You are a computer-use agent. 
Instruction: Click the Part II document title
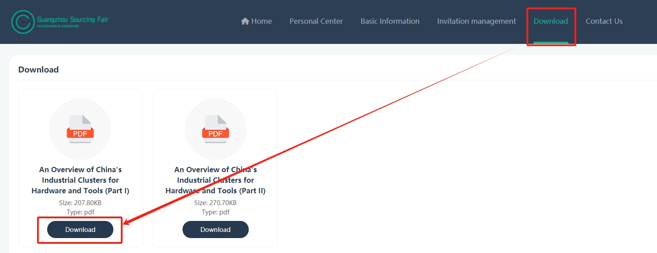pyautogui.click(x=215, y=180)
